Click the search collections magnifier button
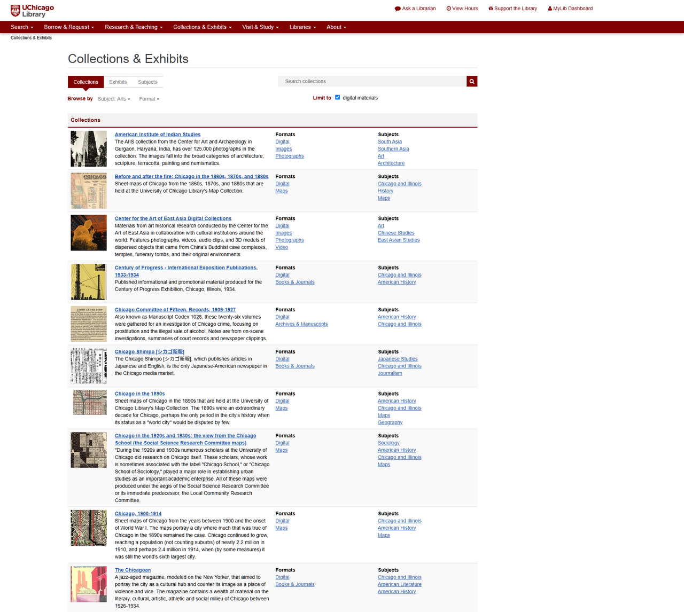684x612 pixels. click(472, 81)
